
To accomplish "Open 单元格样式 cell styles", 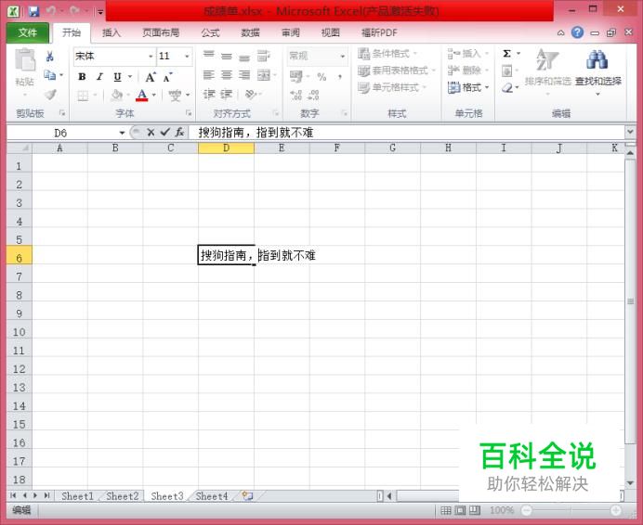I will 392,87.
